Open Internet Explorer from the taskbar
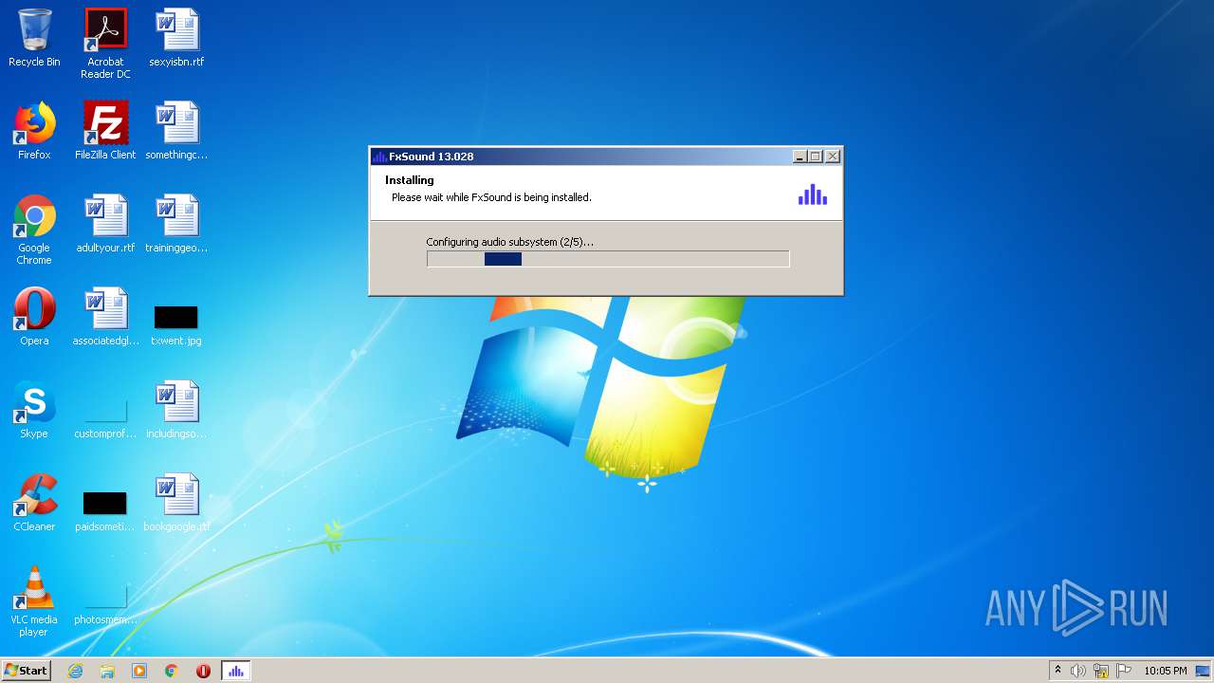 tap(75, 671)
